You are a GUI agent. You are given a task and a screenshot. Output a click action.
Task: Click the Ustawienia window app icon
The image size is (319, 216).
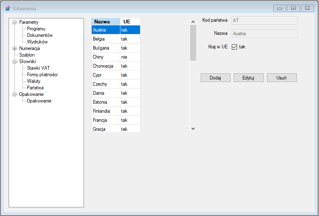click(8, 8)
